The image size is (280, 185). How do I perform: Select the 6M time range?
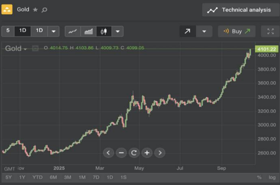coord(53,177)
